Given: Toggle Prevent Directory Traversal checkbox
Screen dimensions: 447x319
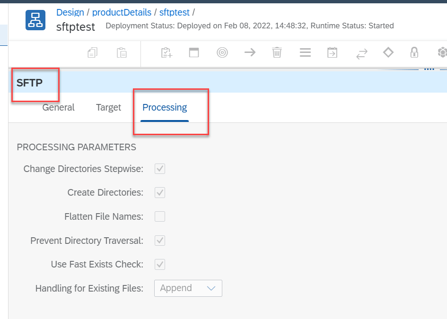Looking at the screenshot, I should (160, 241).
